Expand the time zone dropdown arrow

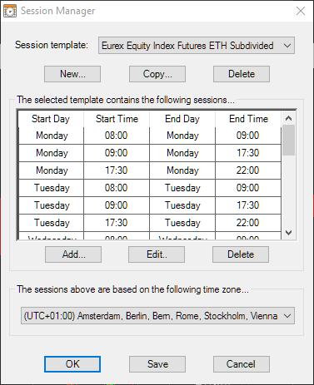click(287, 316)
